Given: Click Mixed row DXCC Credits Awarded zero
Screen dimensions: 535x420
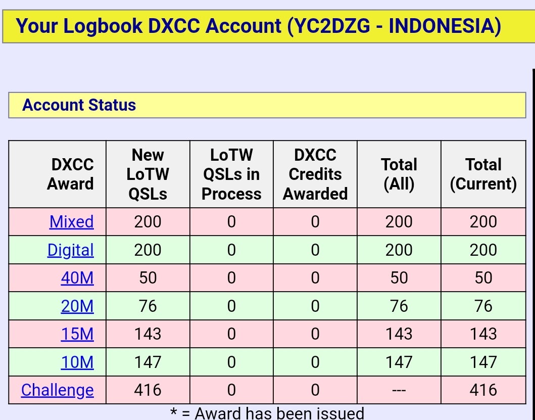Looking at the screenshot, I should (315, 221).
